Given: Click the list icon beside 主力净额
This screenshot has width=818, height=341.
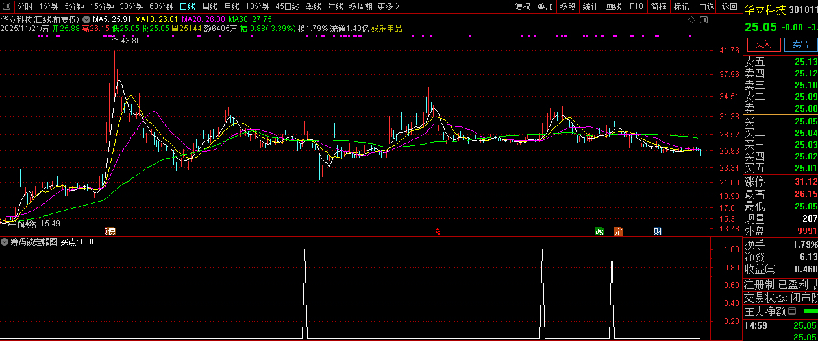Looking at the screenshot, I should 791,311.
